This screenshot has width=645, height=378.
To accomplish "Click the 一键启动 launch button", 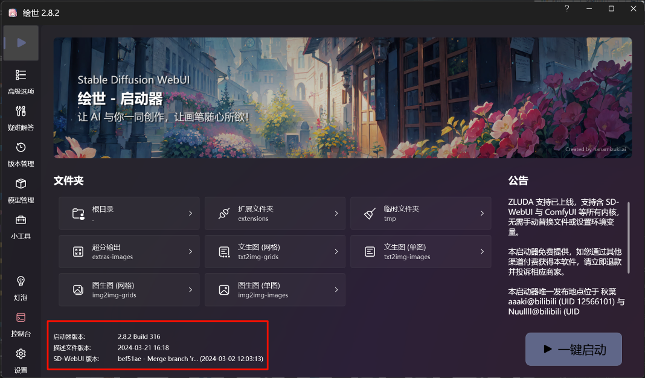I will [573, 349].
